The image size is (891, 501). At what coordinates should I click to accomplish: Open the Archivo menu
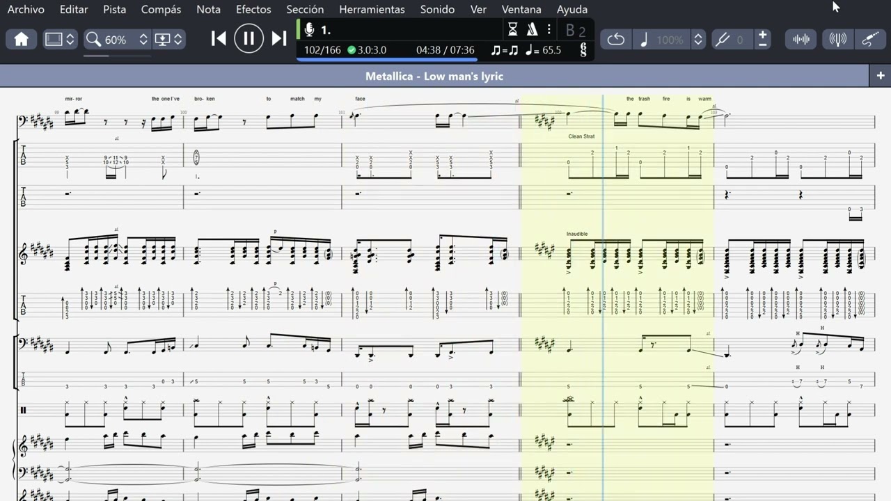(26, 9)
